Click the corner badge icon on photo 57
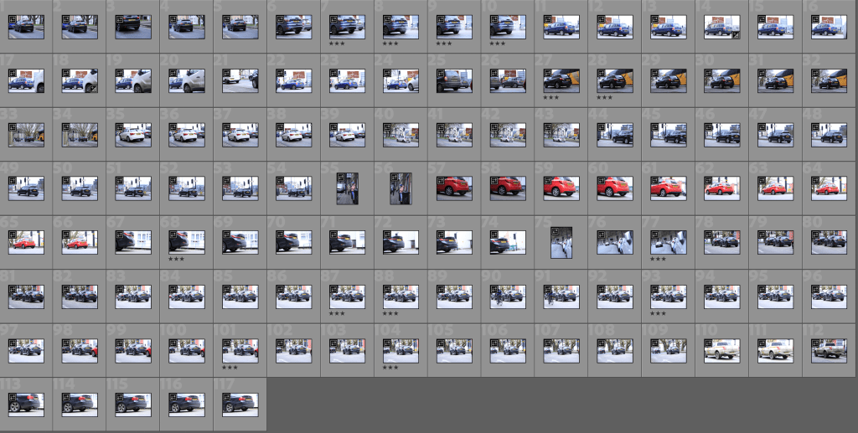This screenshot has width=858, height=433. coord(441,181)
